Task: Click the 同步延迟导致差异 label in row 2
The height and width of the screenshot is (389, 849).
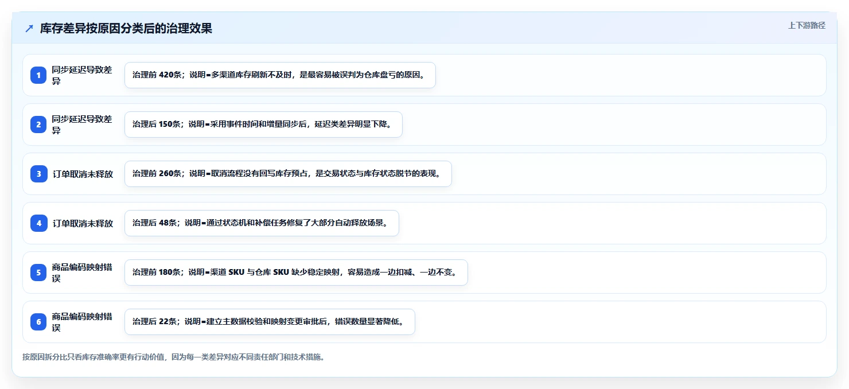Action: [x=82, y=125]
